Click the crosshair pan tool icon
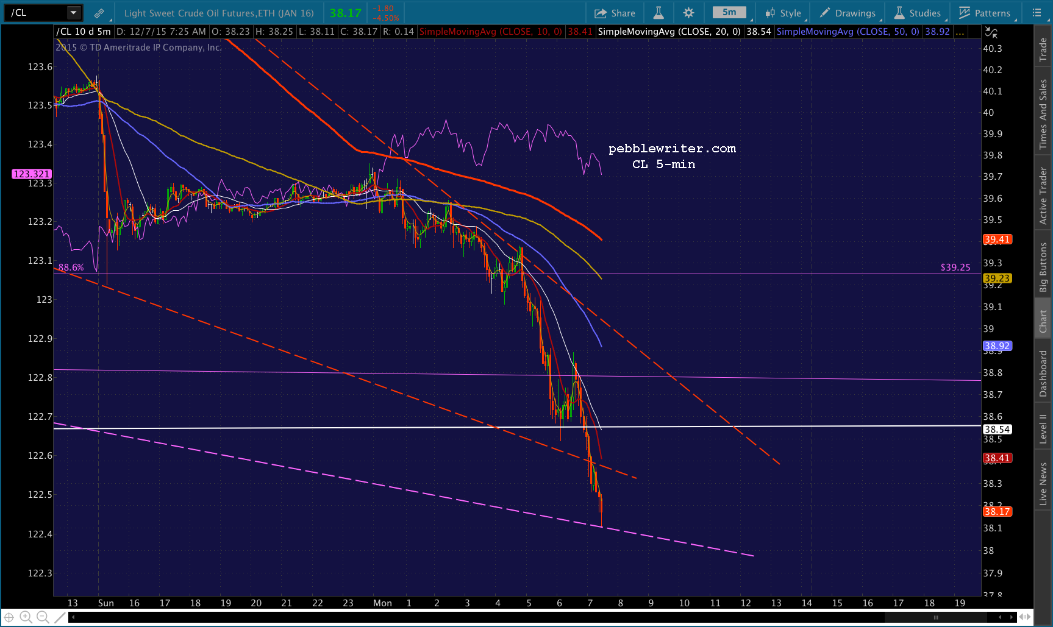 9,617
